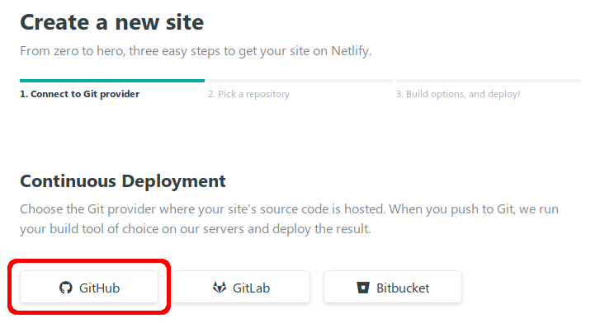Choose the Bitbucket provider button
The height and width of the screenshot is (323, 600).
tap(393, 287)
